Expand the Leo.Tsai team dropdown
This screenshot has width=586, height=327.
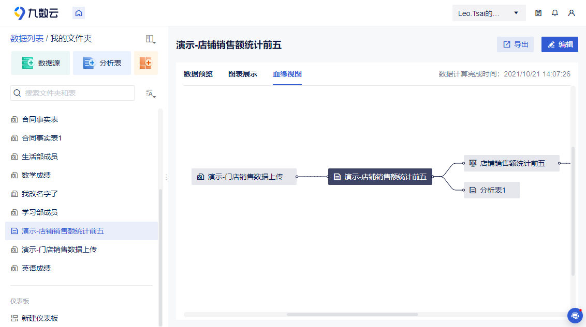pyautogui.click(x=489, y=13)
